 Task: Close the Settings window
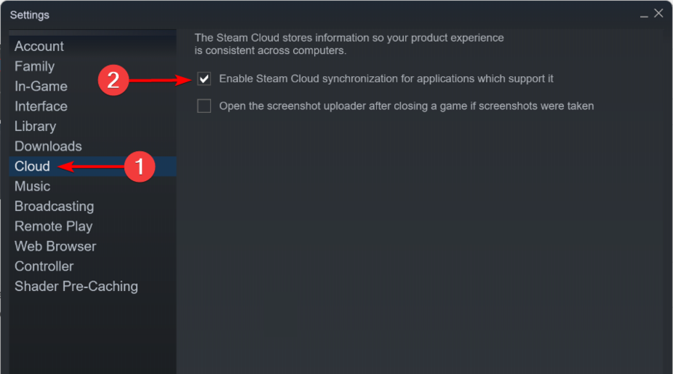coord(658,13)
